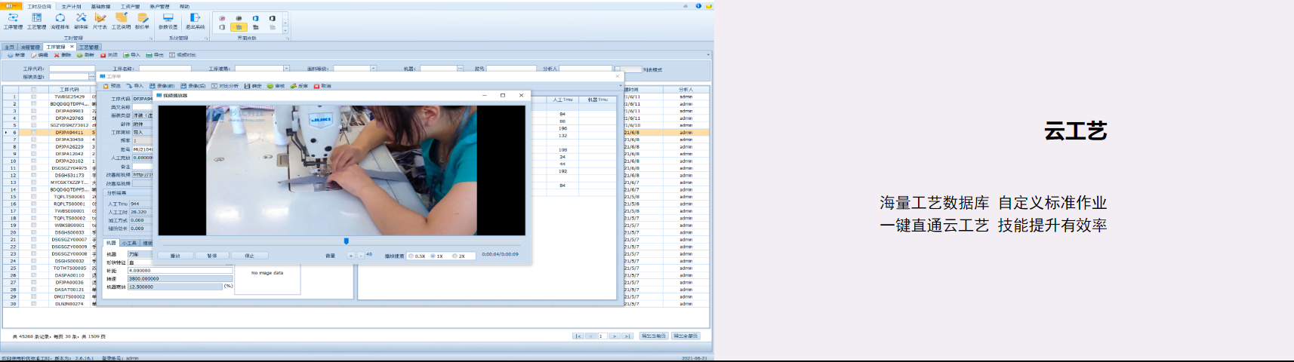Screen dimensions: 1294x362
Task: Click 录像(前) icon in 工序单 dialog
Action: point(153,86)
